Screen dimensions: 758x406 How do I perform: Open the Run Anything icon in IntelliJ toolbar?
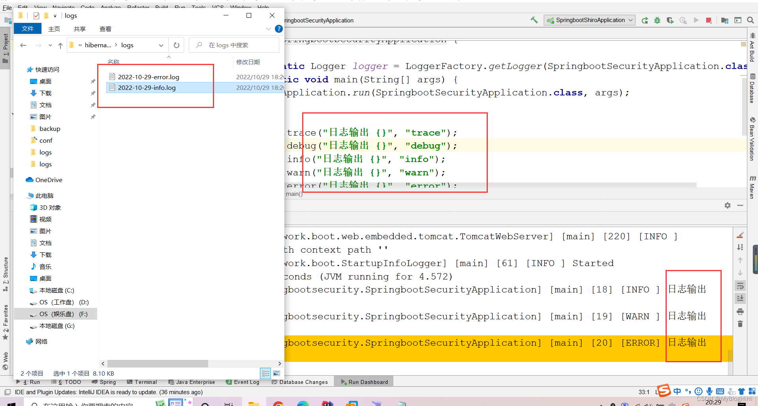tap(738, 20)
